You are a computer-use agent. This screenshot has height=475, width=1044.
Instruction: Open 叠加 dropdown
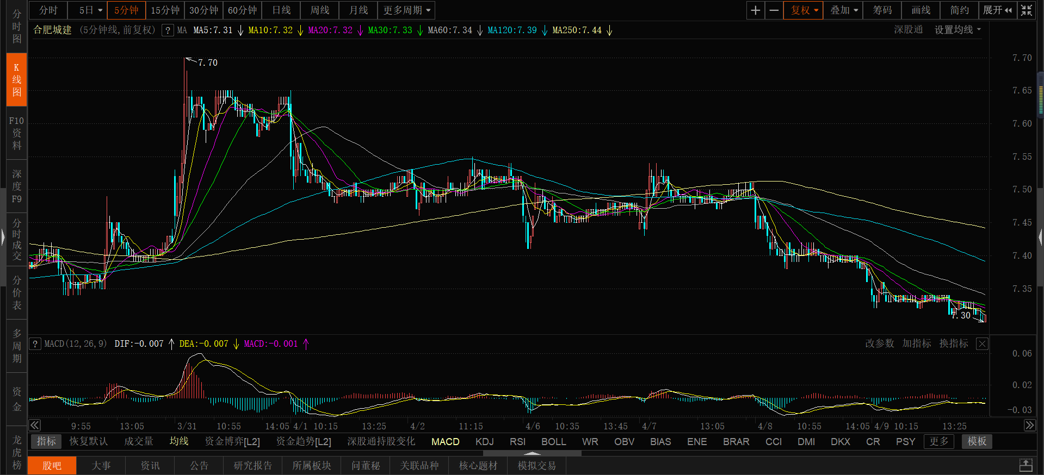[844, 10]
